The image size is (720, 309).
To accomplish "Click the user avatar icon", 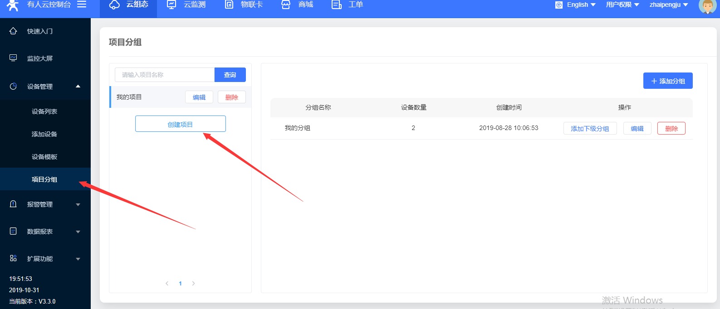I will (x=707, y=5).
